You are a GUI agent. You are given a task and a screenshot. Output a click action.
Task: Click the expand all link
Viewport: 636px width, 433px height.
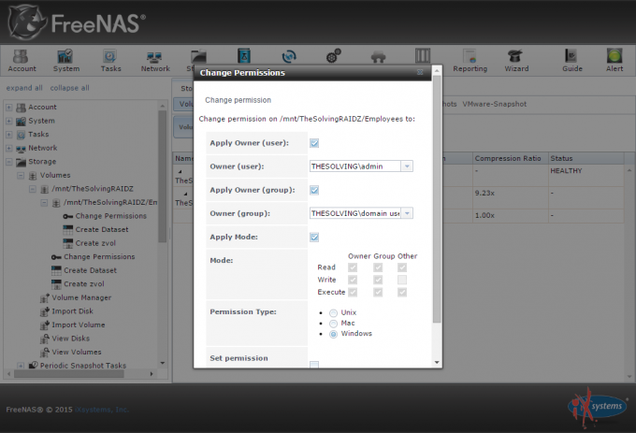point(24,88)
